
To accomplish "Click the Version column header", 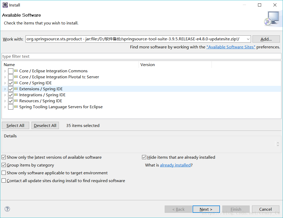I will click(x=175, y=65).
